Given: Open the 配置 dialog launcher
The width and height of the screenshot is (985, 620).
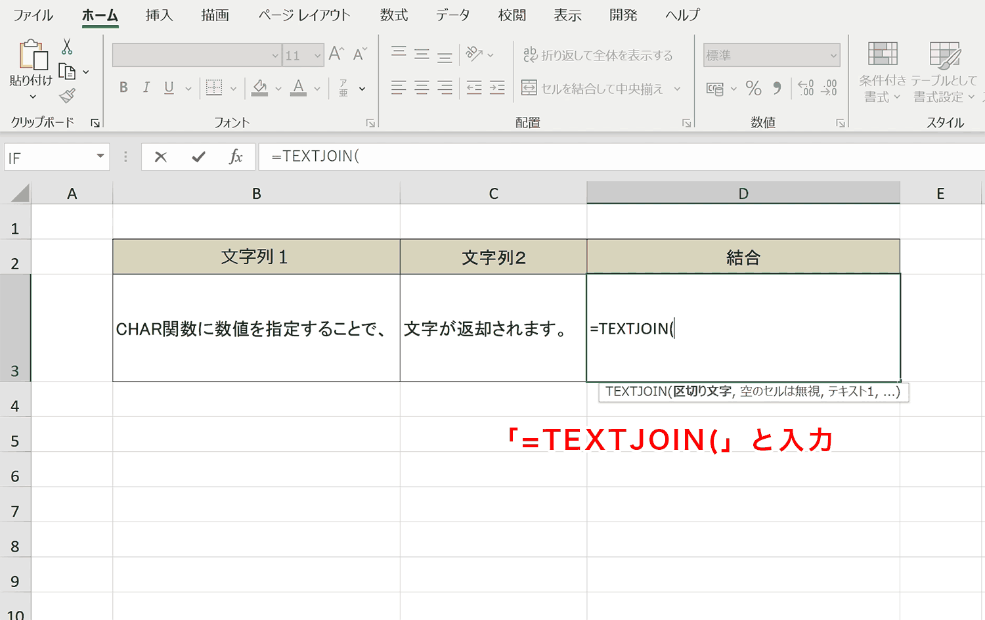Looking at the screenshot, I should click(686, 123).
